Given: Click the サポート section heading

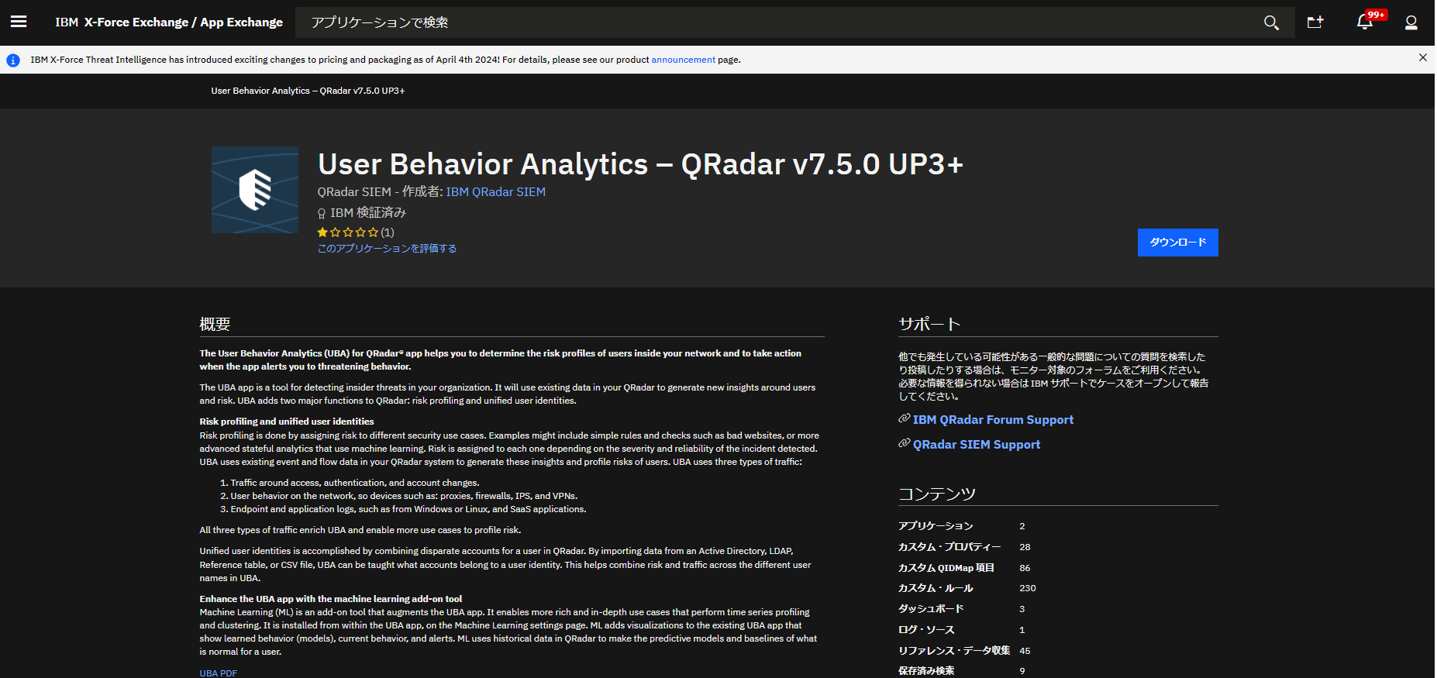Looking at the screenshot, I should point(929,324).
